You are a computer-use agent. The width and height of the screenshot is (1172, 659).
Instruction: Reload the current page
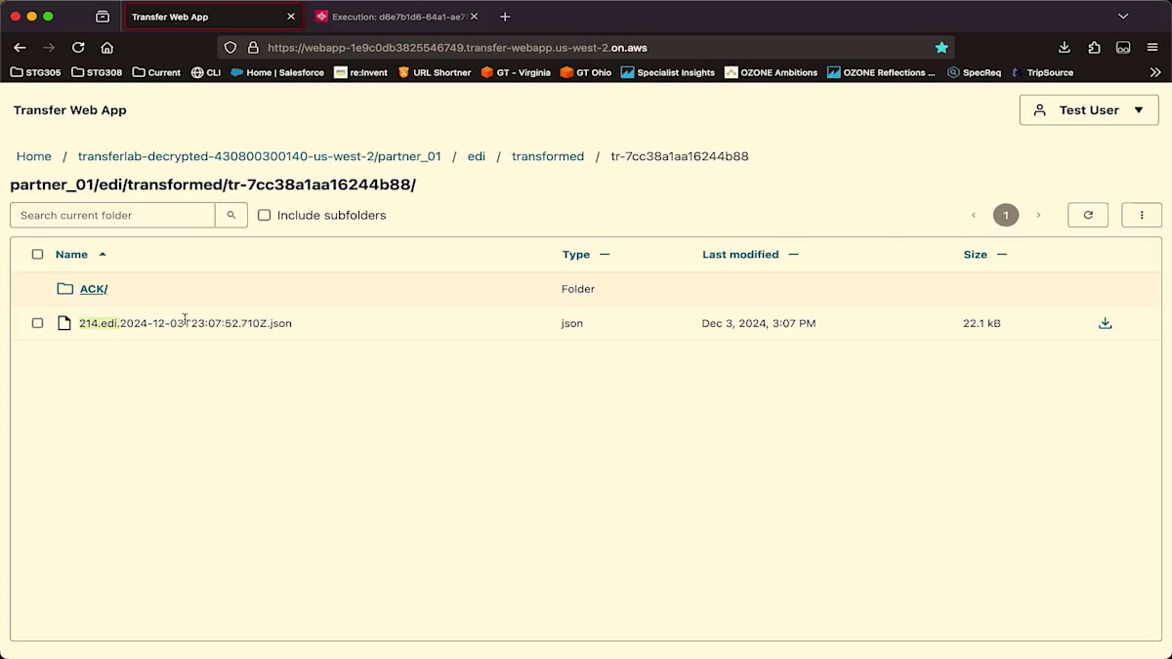pyautogui.click(x=78, y=47)
